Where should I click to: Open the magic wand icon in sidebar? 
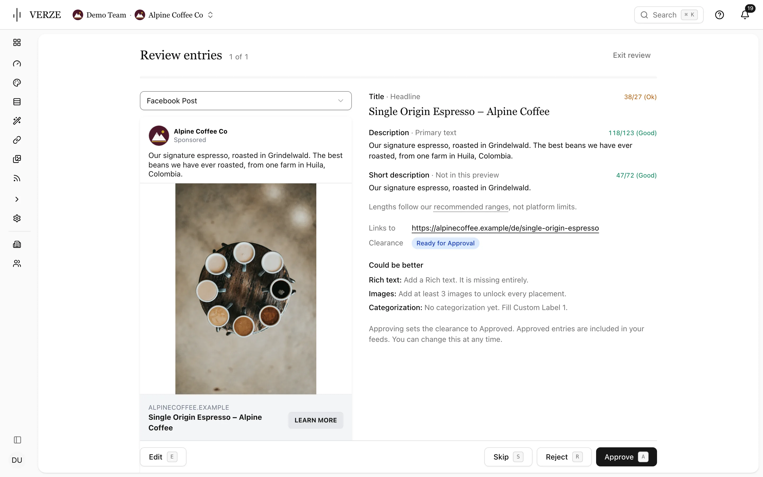tap(17, 121)
